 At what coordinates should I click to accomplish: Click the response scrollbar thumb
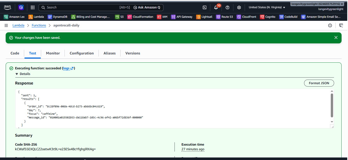click(332, 105)
